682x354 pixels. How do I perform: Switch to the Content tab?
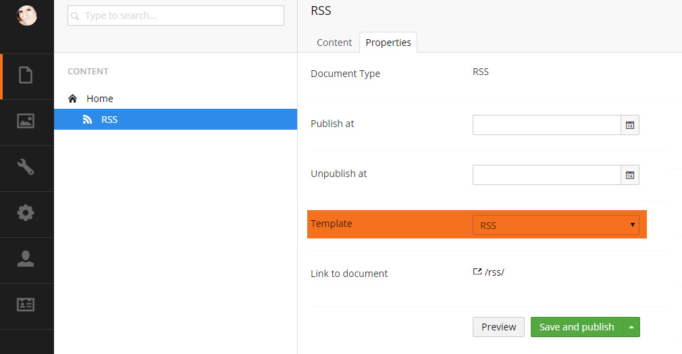334,43
